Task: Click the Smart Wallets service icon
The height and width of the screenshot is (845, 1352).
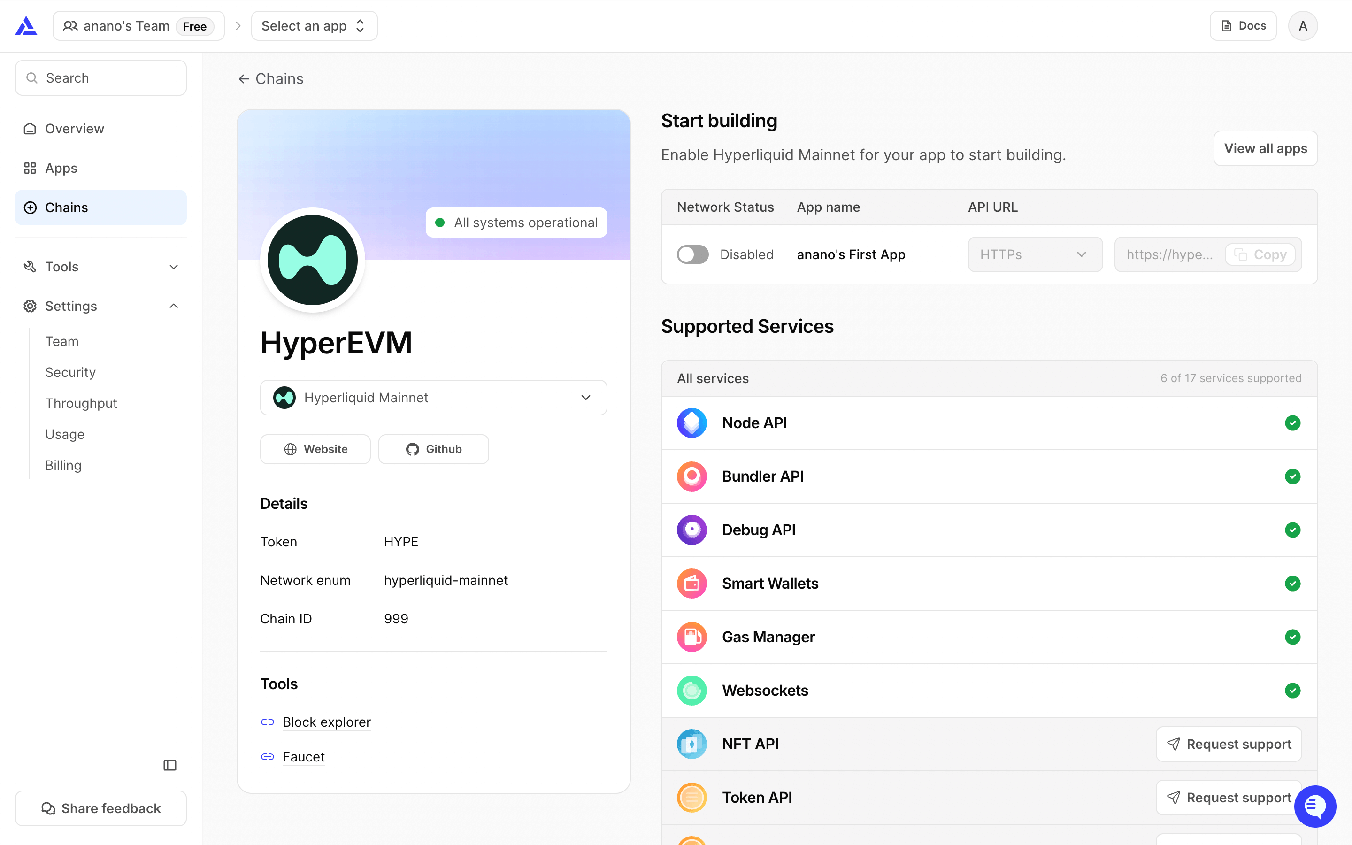Action: 691,584
